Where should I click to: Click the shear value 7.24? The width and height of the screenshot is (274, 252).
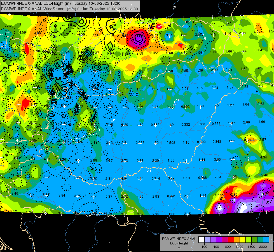(x=8, y=32)
